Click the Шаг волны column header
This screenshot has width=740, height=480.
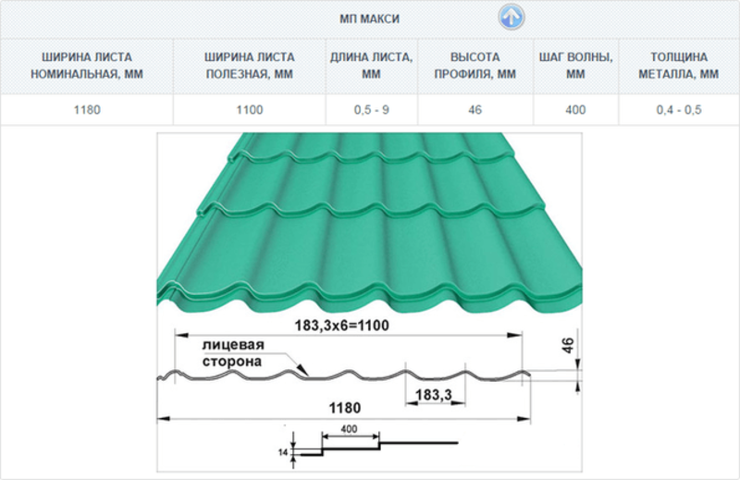[x=575, y=66]
